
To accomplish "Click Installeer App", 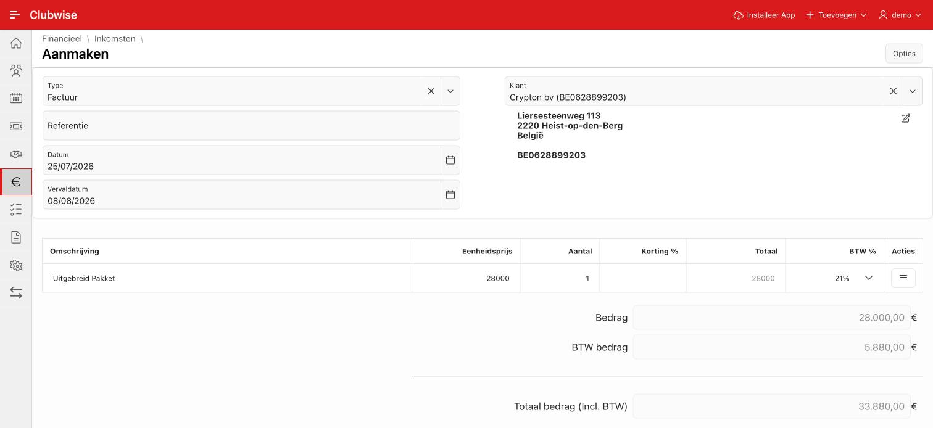I will tap(764, 15).
